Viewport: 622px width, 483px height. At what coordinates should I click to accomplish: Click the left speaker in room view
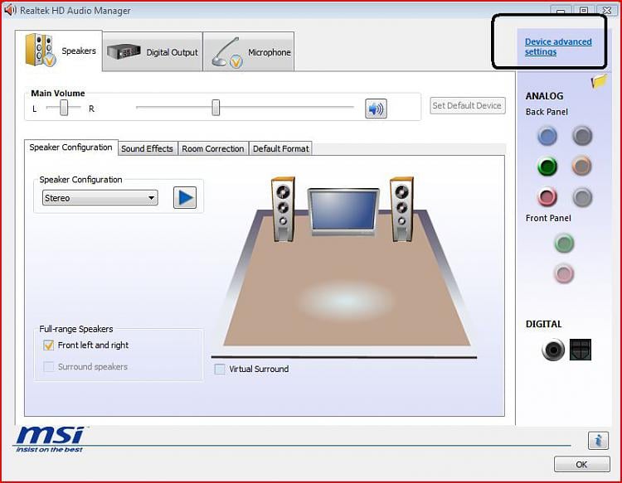click(283, 209)
